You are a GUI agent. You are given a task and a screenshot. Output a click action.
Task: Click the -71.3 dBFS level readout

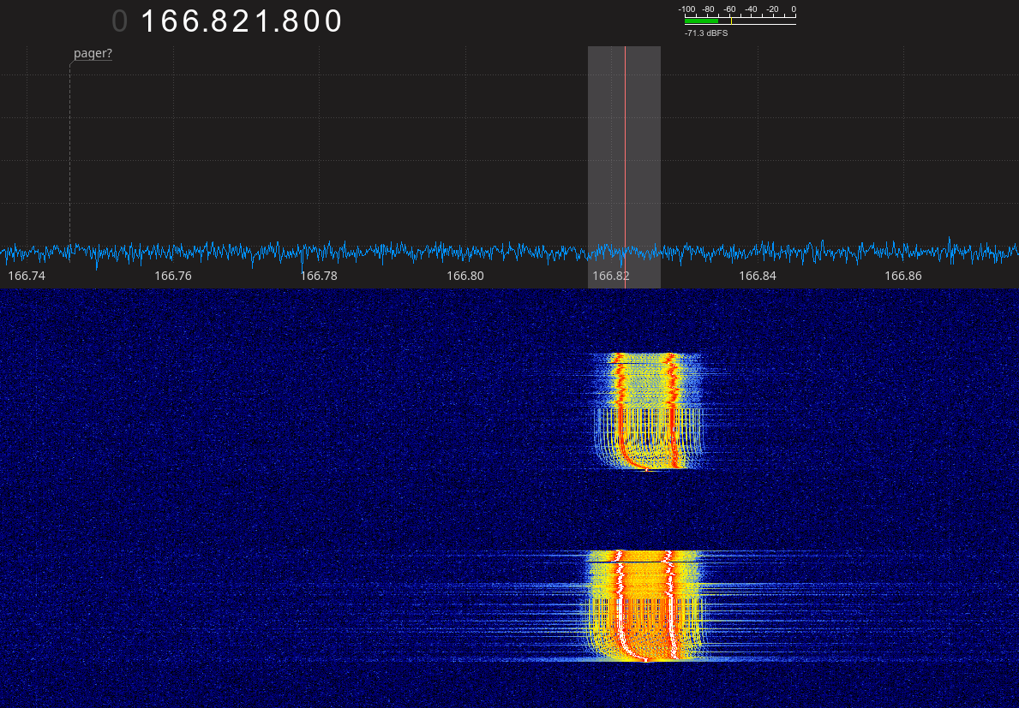click(x=705, y=33)
